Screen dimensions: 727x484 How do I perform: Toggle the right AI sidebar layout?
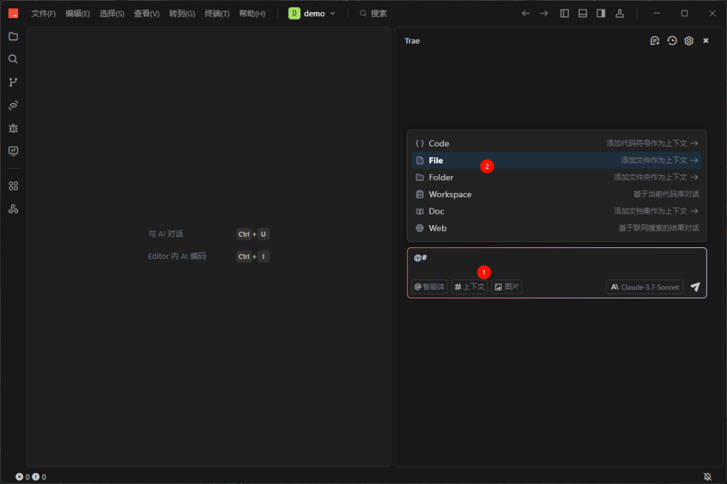coord(601,13)
